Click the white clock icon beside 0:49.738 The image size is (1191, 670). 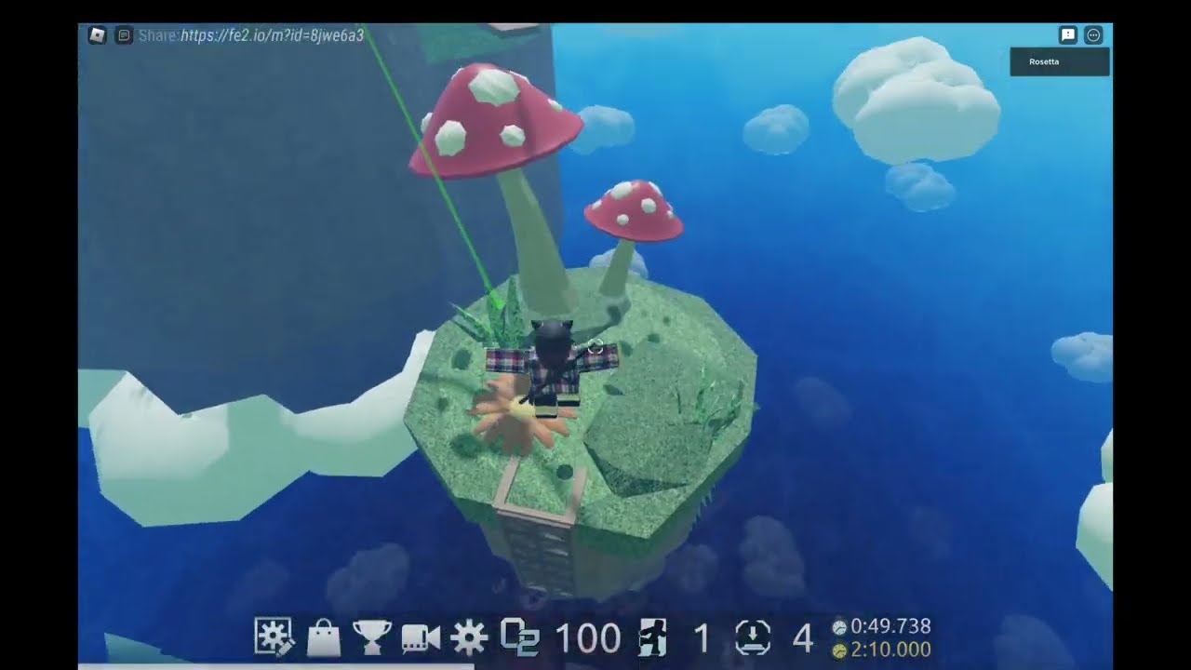pos(839,627)
